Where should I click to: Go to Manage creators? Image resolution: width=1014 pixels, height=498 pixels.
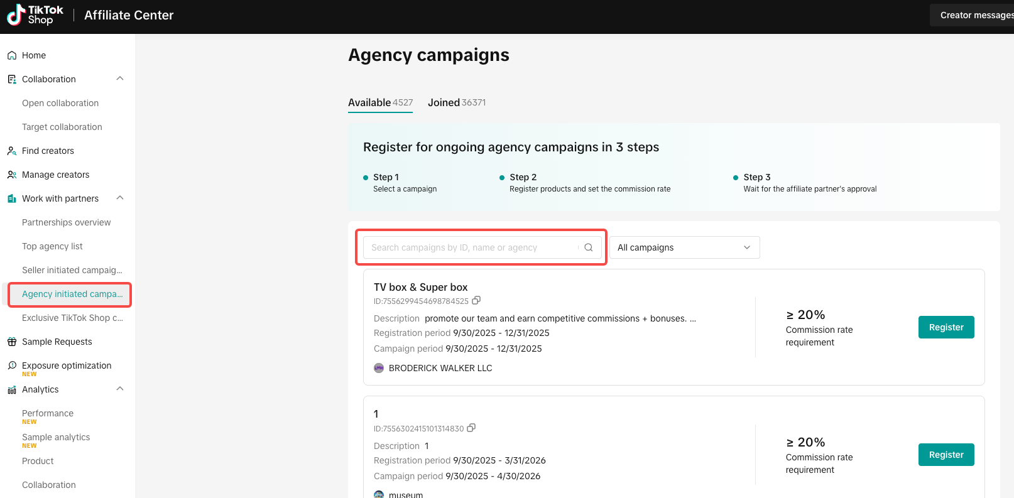coord(55,175)
